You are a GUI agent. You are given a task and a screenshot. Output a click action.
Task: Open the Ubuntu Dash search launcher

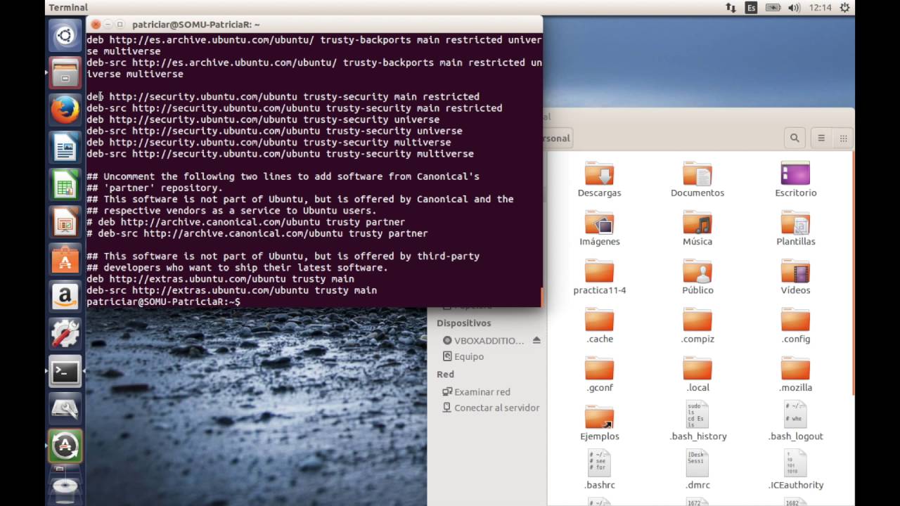[65, 35]
